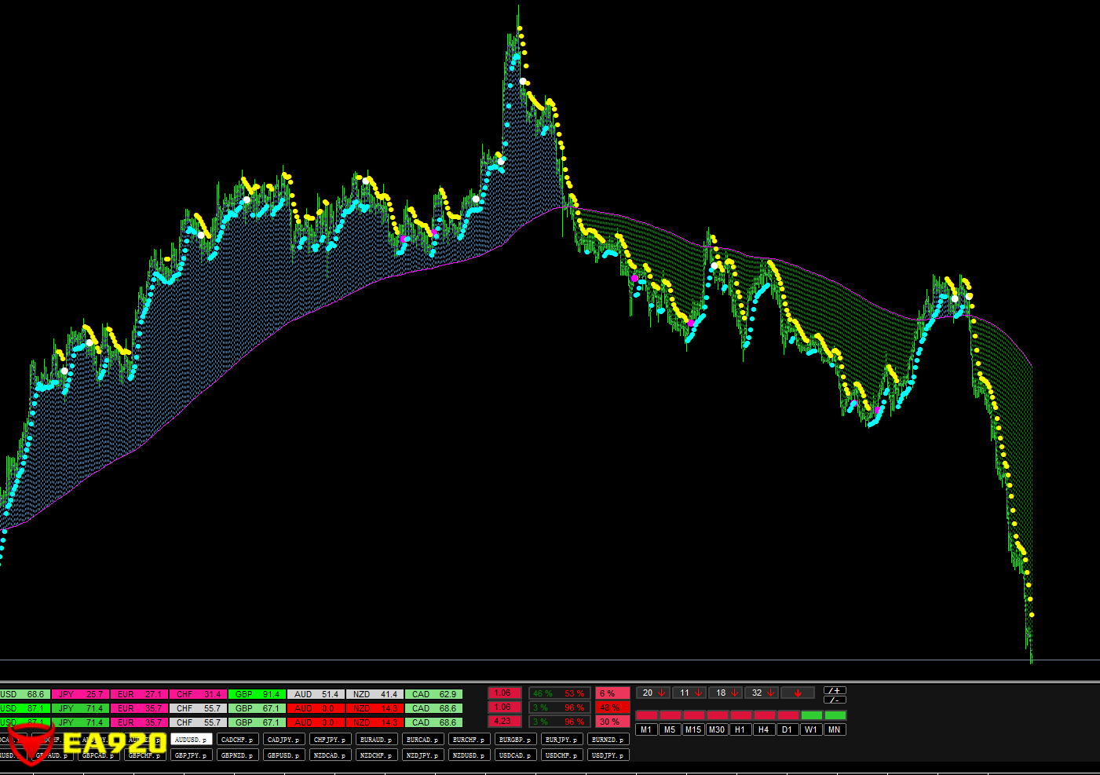
Task: Click the red arrow next to 11
Action: point(699,693)
